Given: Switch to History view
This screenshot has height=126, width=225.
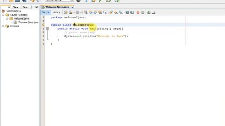Looking at the screenshot, I should [x=56, y=12].
